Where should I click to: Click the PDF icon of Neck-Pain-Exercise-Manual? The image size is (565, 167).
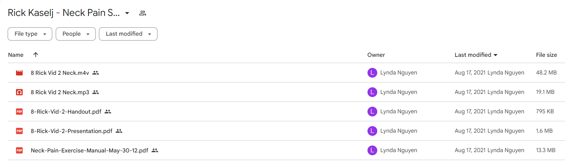coord(20,150)
